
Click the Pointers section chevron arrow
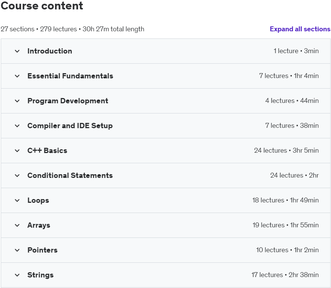[17, 250]
